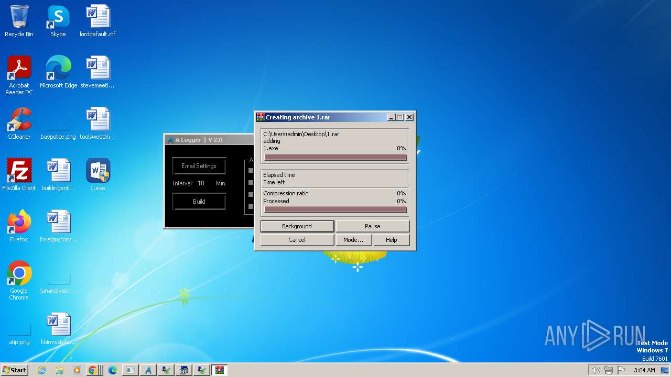Cancel creating archive 1.rar

(297, 240)
